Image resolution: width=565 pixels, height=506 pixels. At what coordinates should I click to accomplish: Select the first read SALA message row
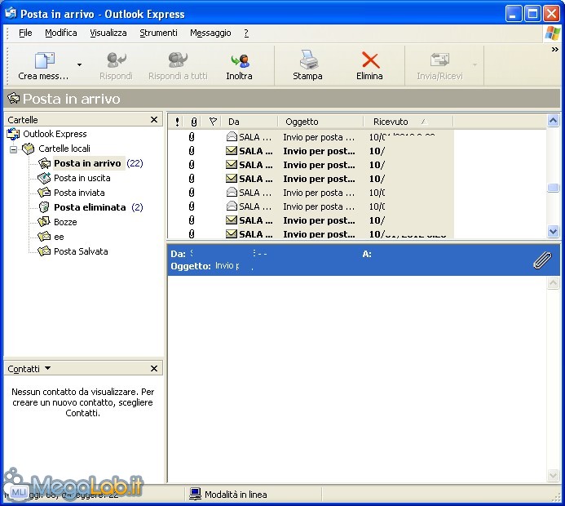click(311, 137)
